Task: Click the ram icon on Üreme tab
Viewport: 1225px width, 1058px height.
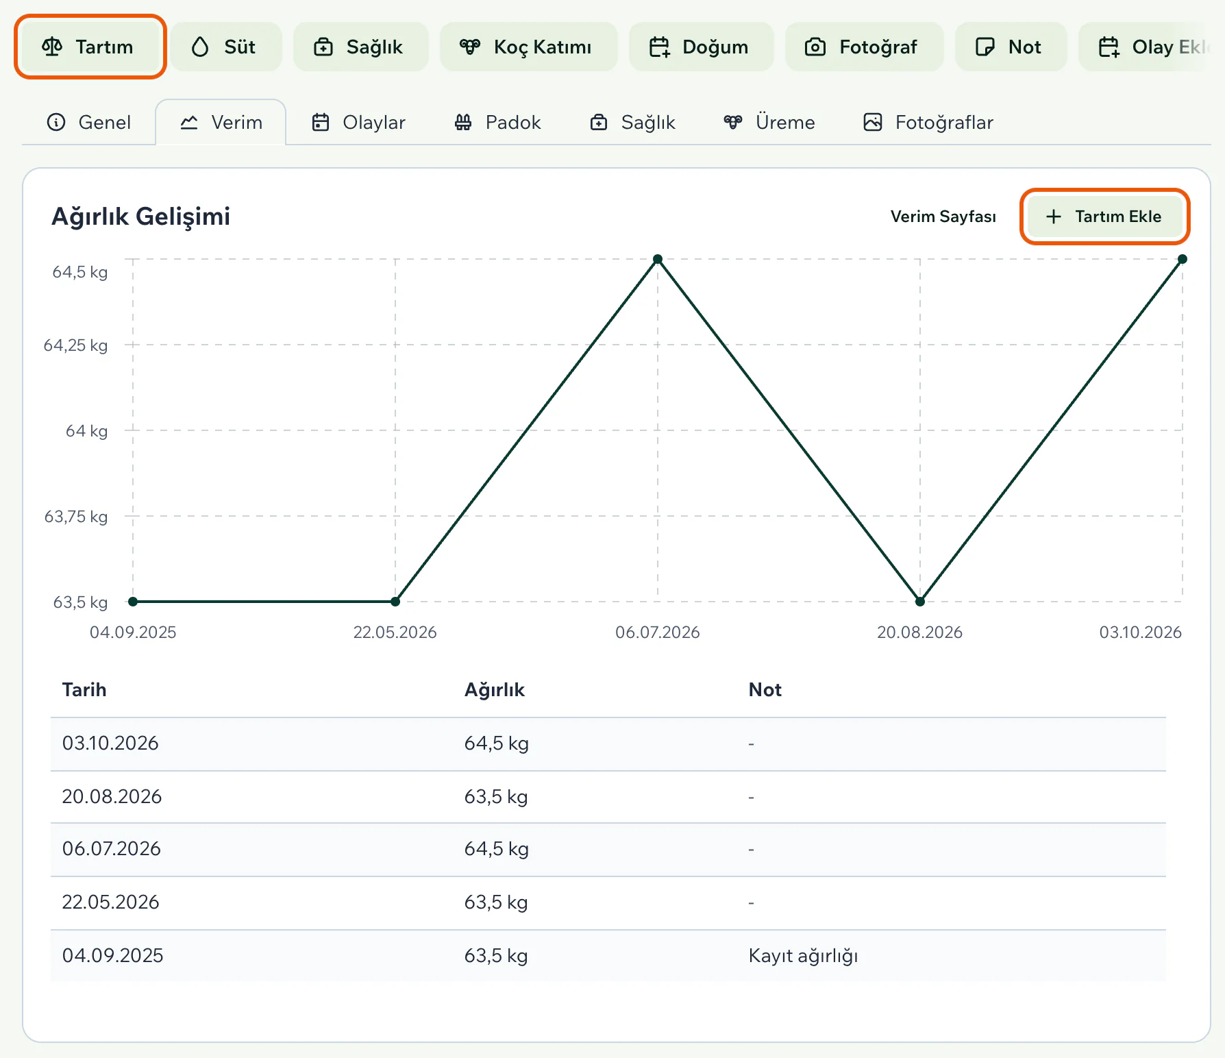Action: (733, 122)
